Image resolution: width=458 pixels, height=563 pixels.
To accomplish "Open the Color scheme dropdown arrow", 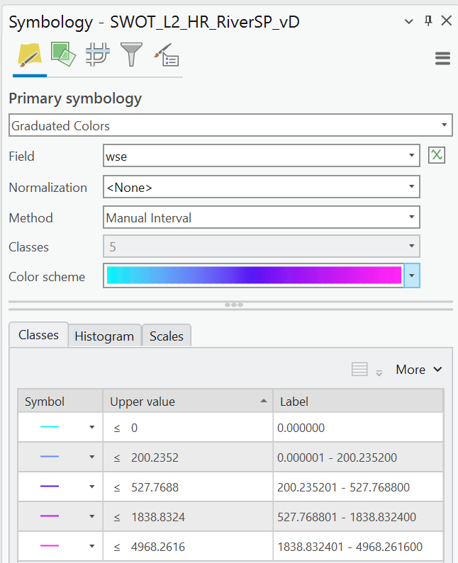I will 412,275.
